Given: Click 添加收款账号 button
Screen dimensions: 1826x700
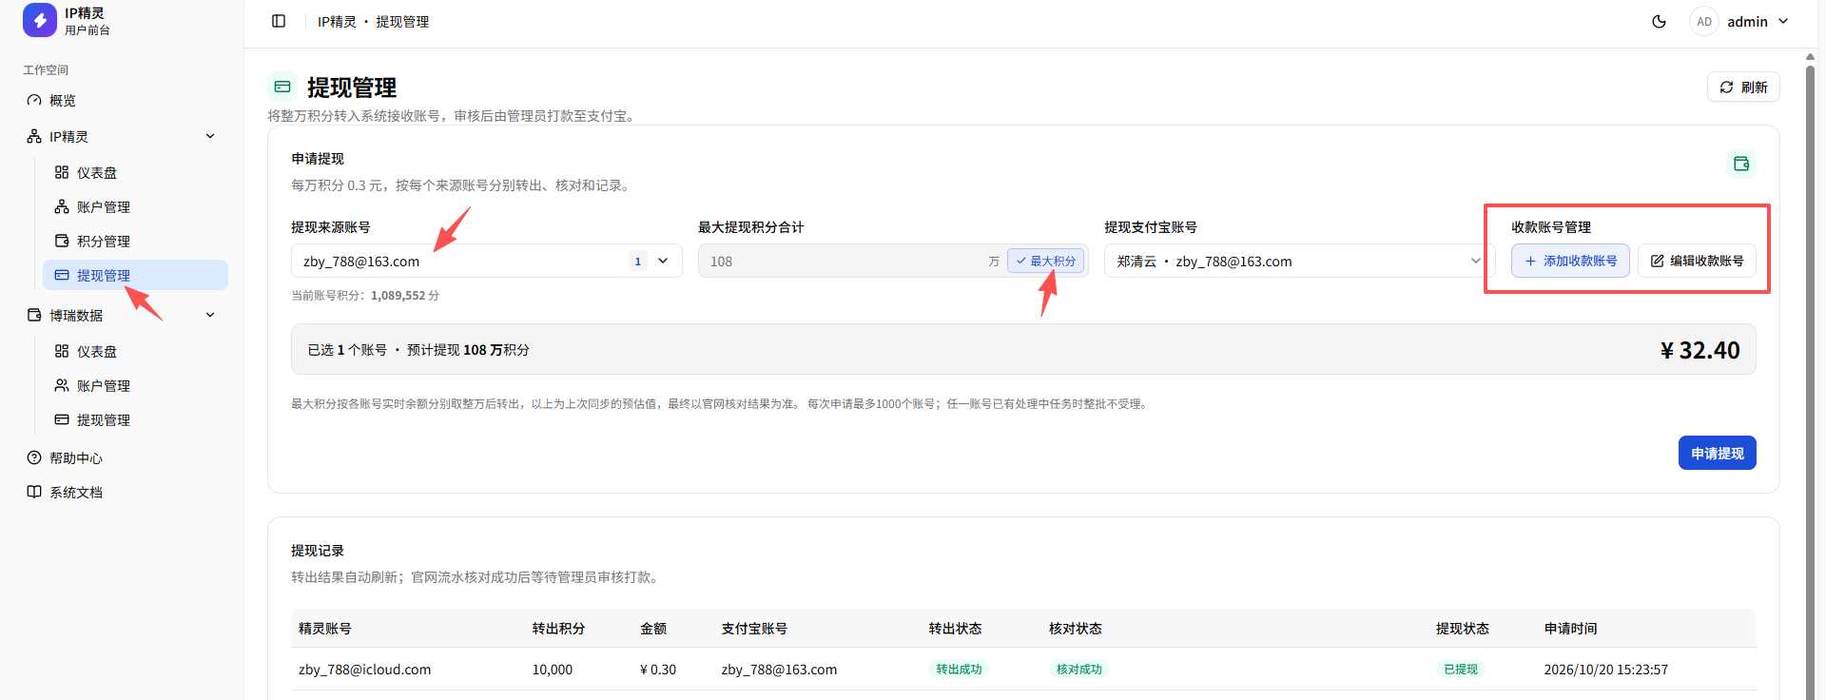Looking at the screenshot, I should point(1570,261).
